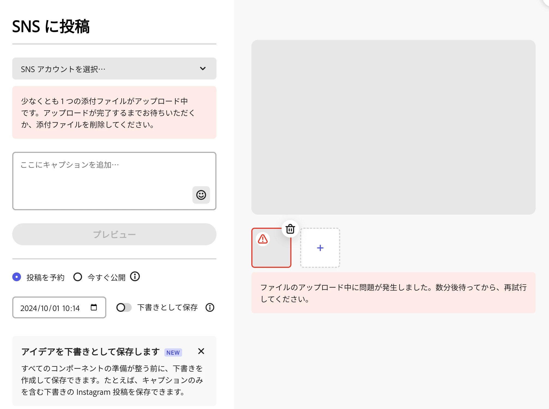Click the large gray preview area

coord(393,127)
